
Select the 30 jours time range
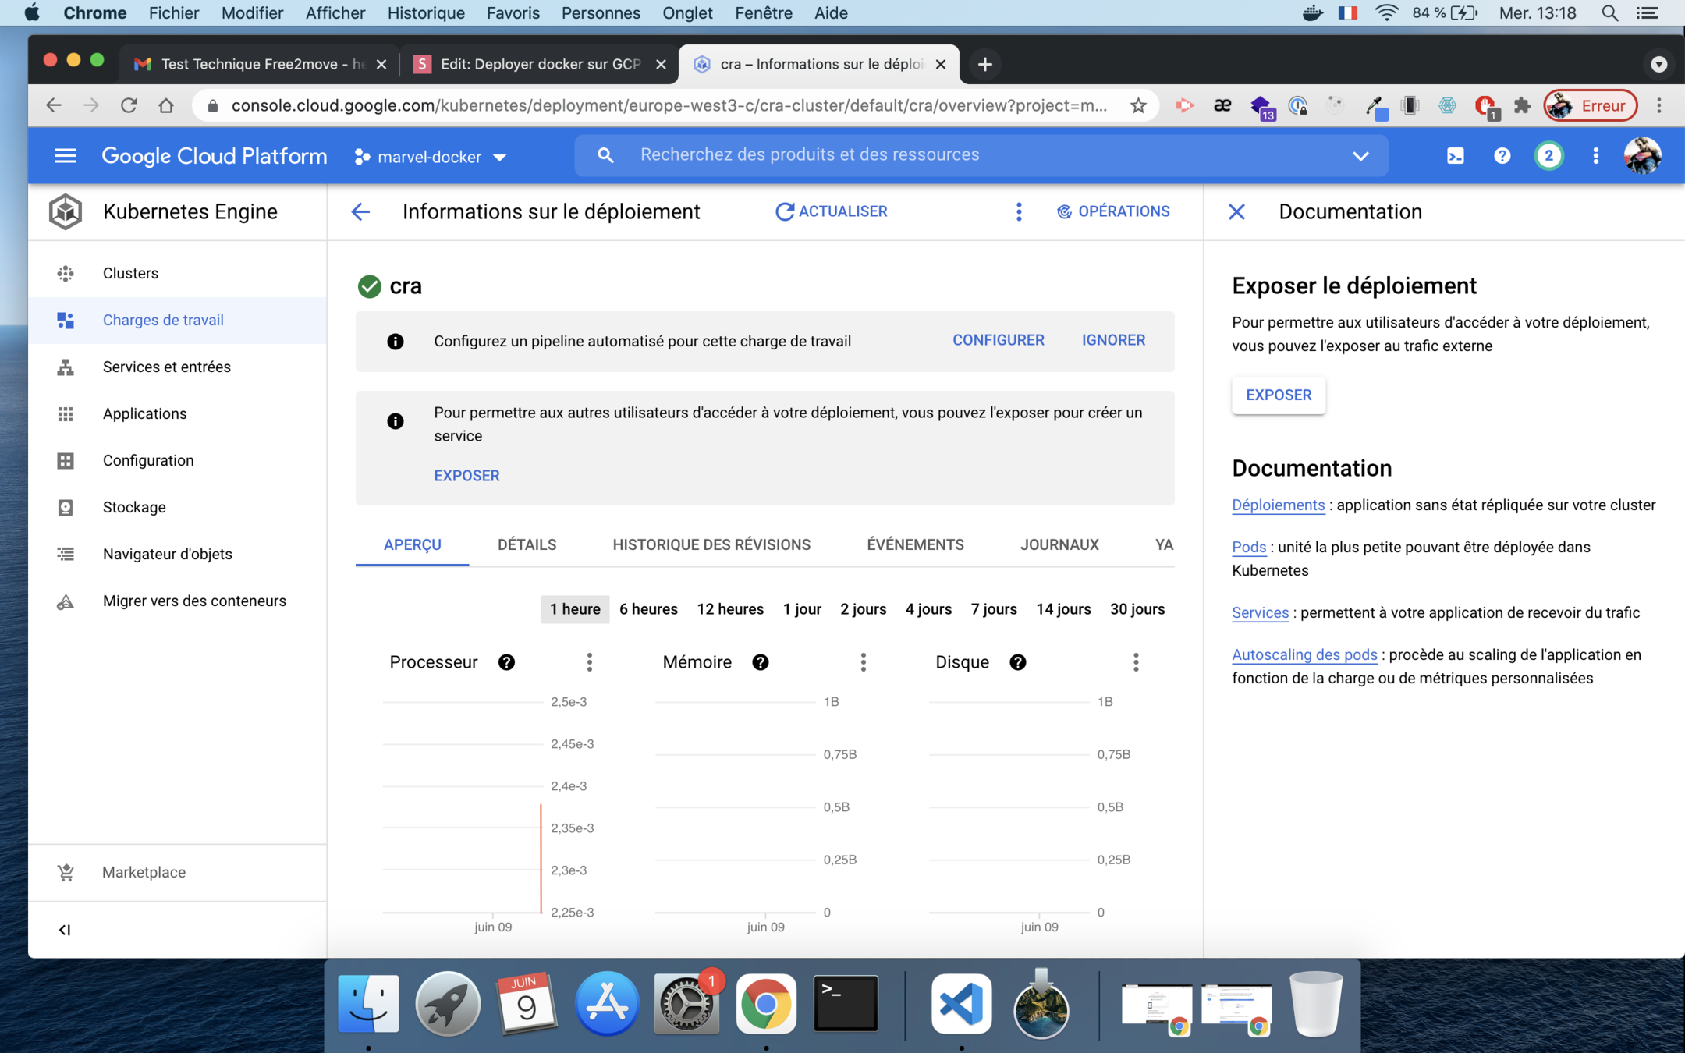point(1137,609)
